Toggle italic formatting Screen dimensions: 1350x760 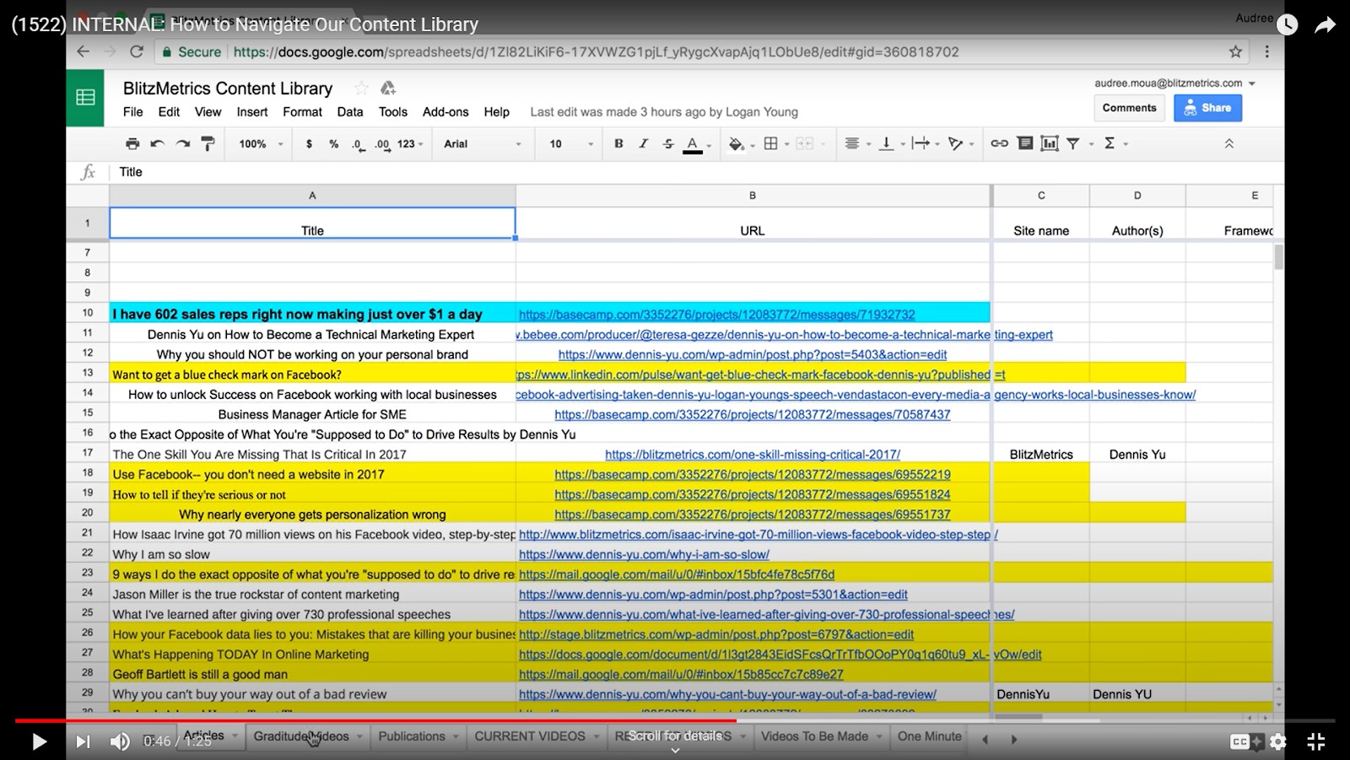pos(643,144)
